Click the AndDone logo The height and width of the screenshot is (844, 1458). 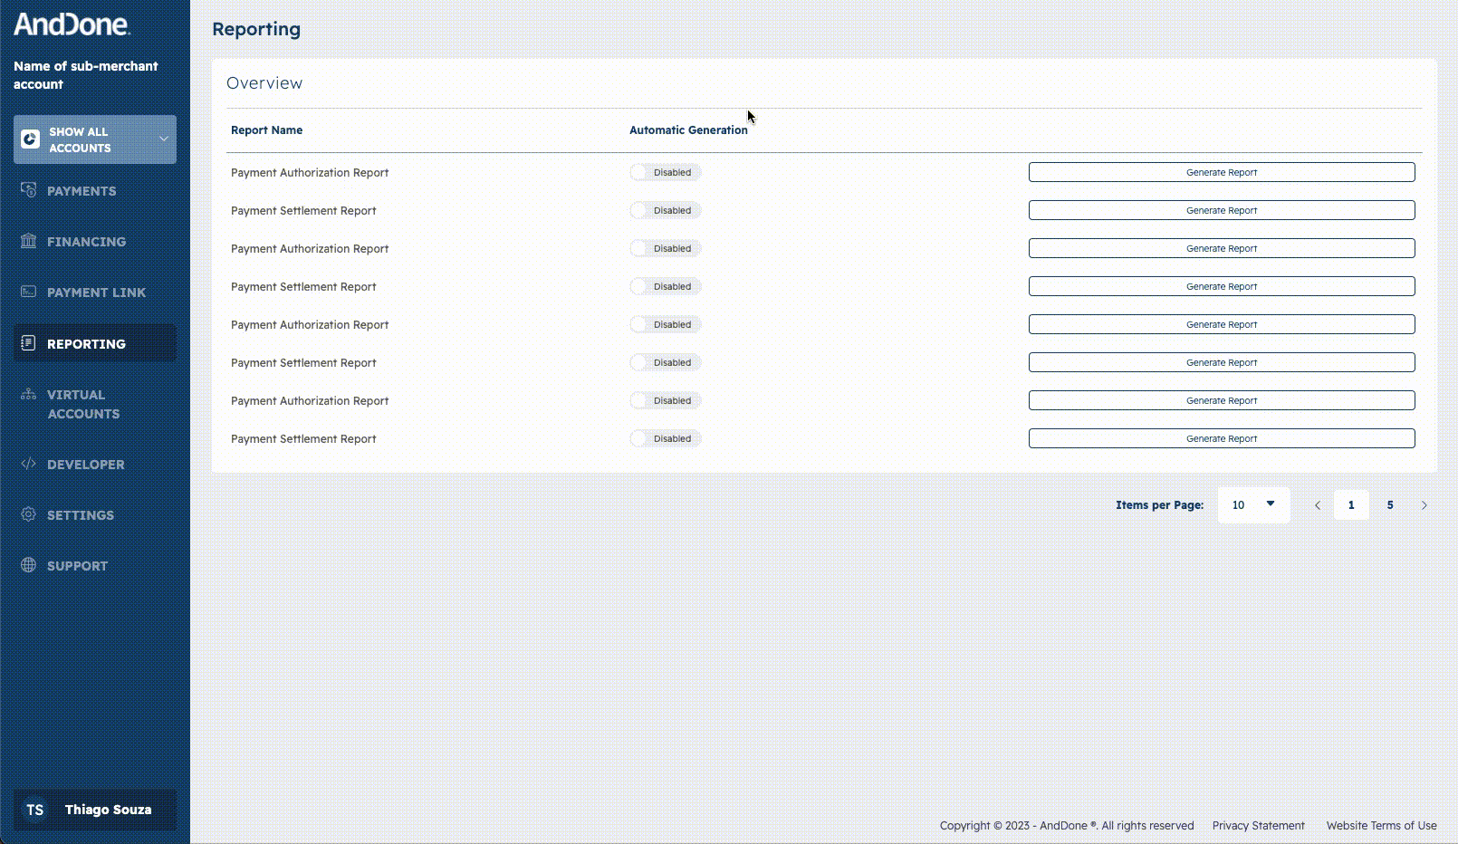tap(72, 24)
